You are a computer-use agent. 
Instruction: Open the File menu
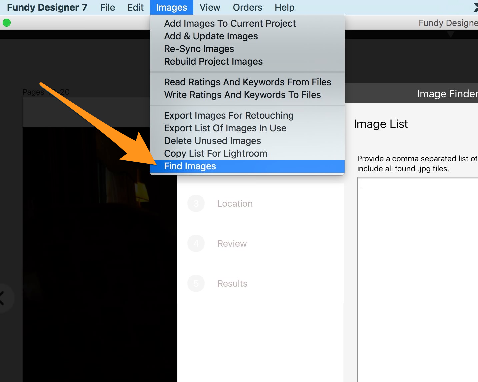point(107,7)
